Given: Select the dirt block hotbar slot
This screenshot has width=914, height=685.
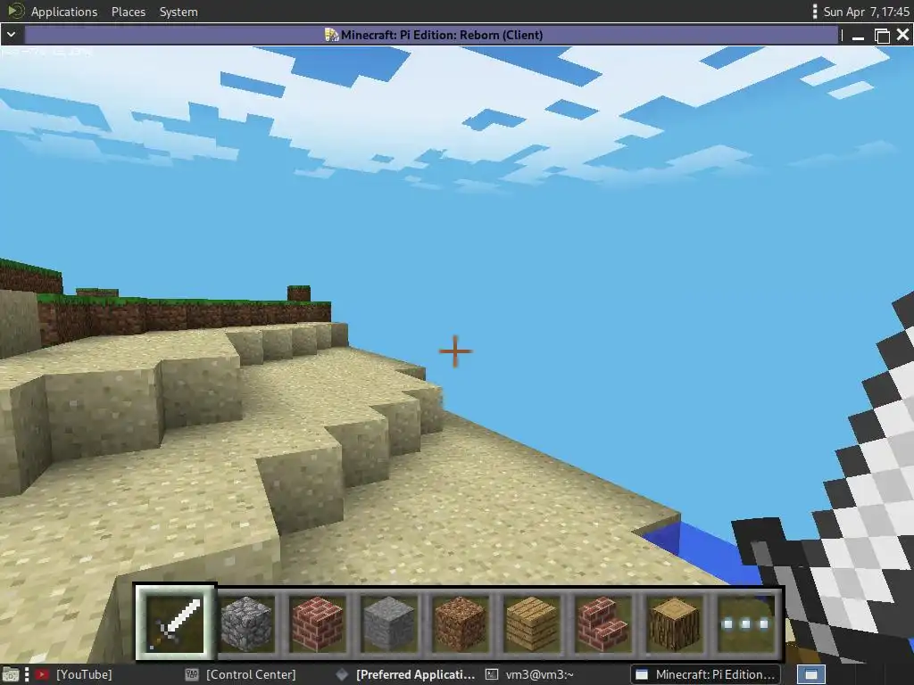Looking at the screenshot, I should tap(460, 623).
